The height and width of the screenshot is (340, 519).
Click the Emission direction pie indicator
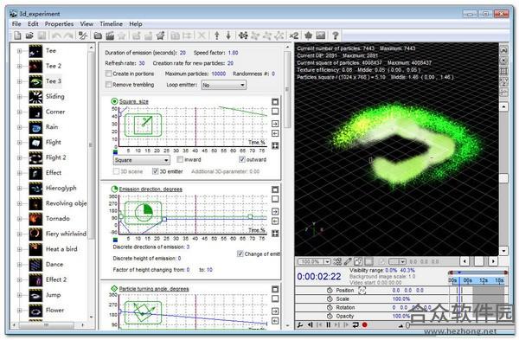114,189
